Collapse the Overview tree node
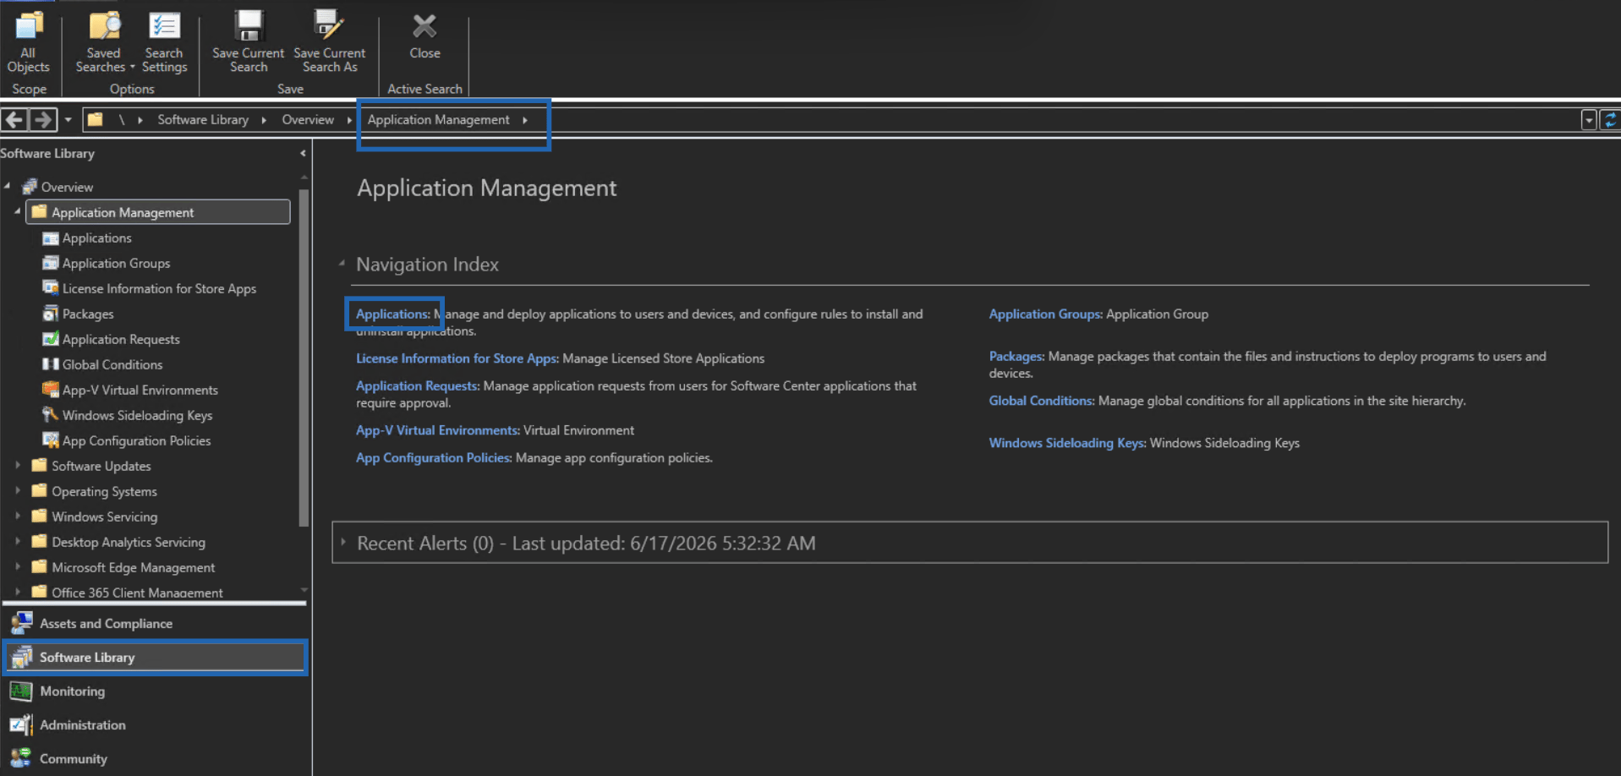This screenshot has width=1621, height=776. pos(8,186)
